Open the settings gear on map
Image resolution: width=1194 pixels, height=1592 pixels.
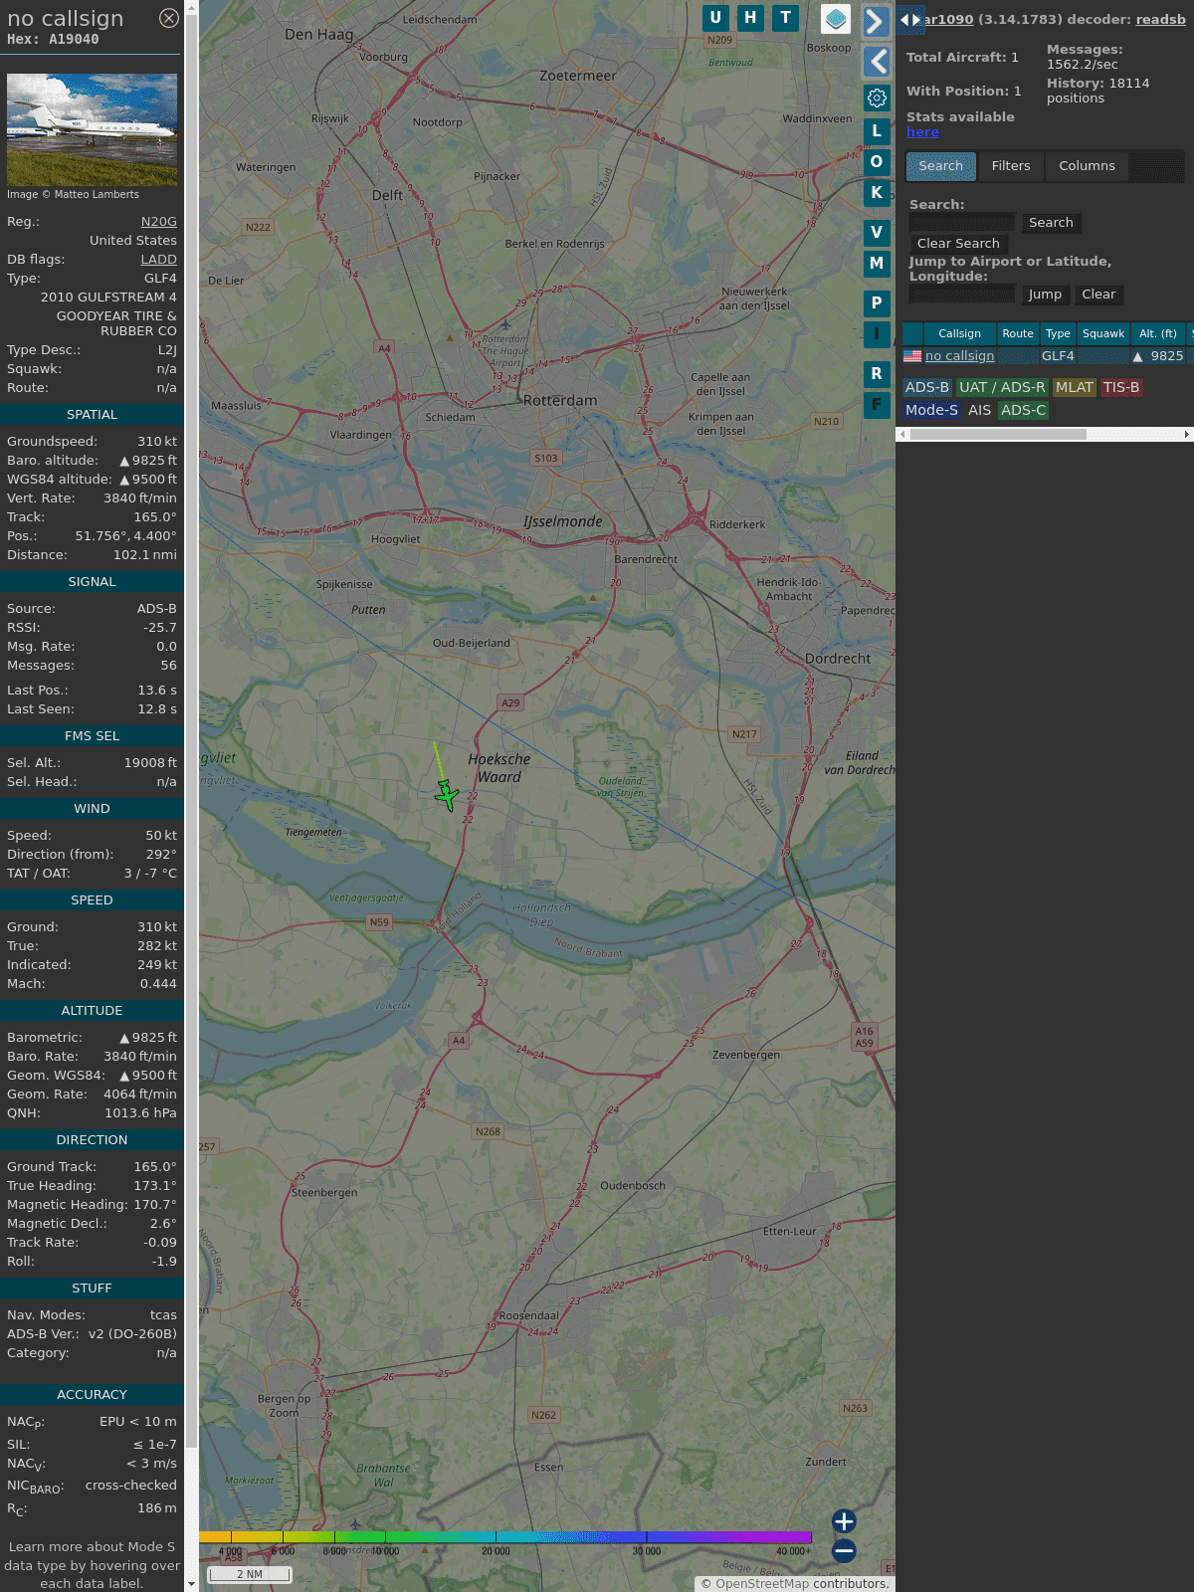click(877, 98)
